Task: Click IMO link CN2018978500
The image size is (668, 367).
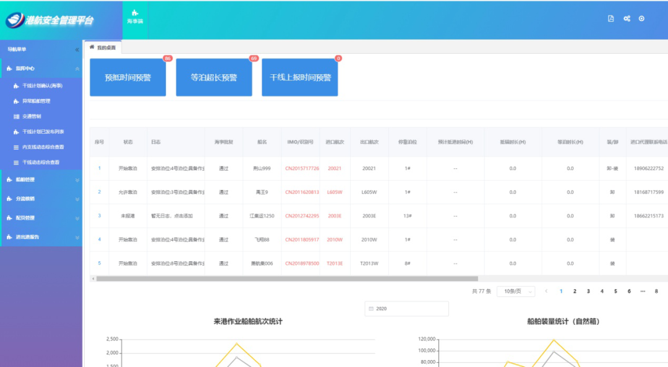Action: point(302,264)
